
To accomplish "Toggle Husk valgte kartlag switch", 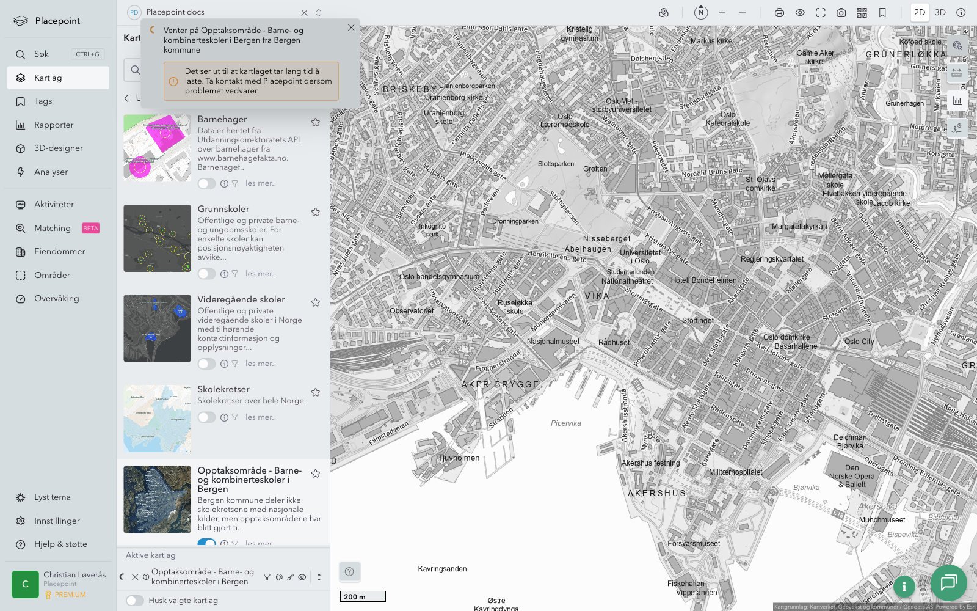I will [x=135, y=601].
